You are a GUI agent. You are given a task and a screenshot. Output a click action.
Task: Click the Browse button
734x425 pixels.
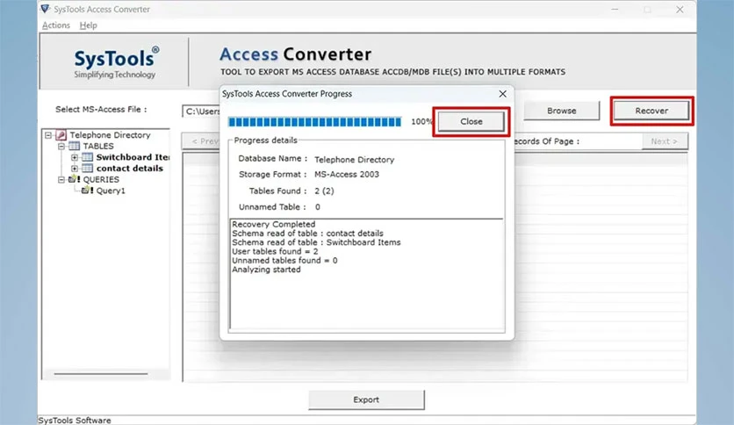pyautogui.click(x=561, y=111)
